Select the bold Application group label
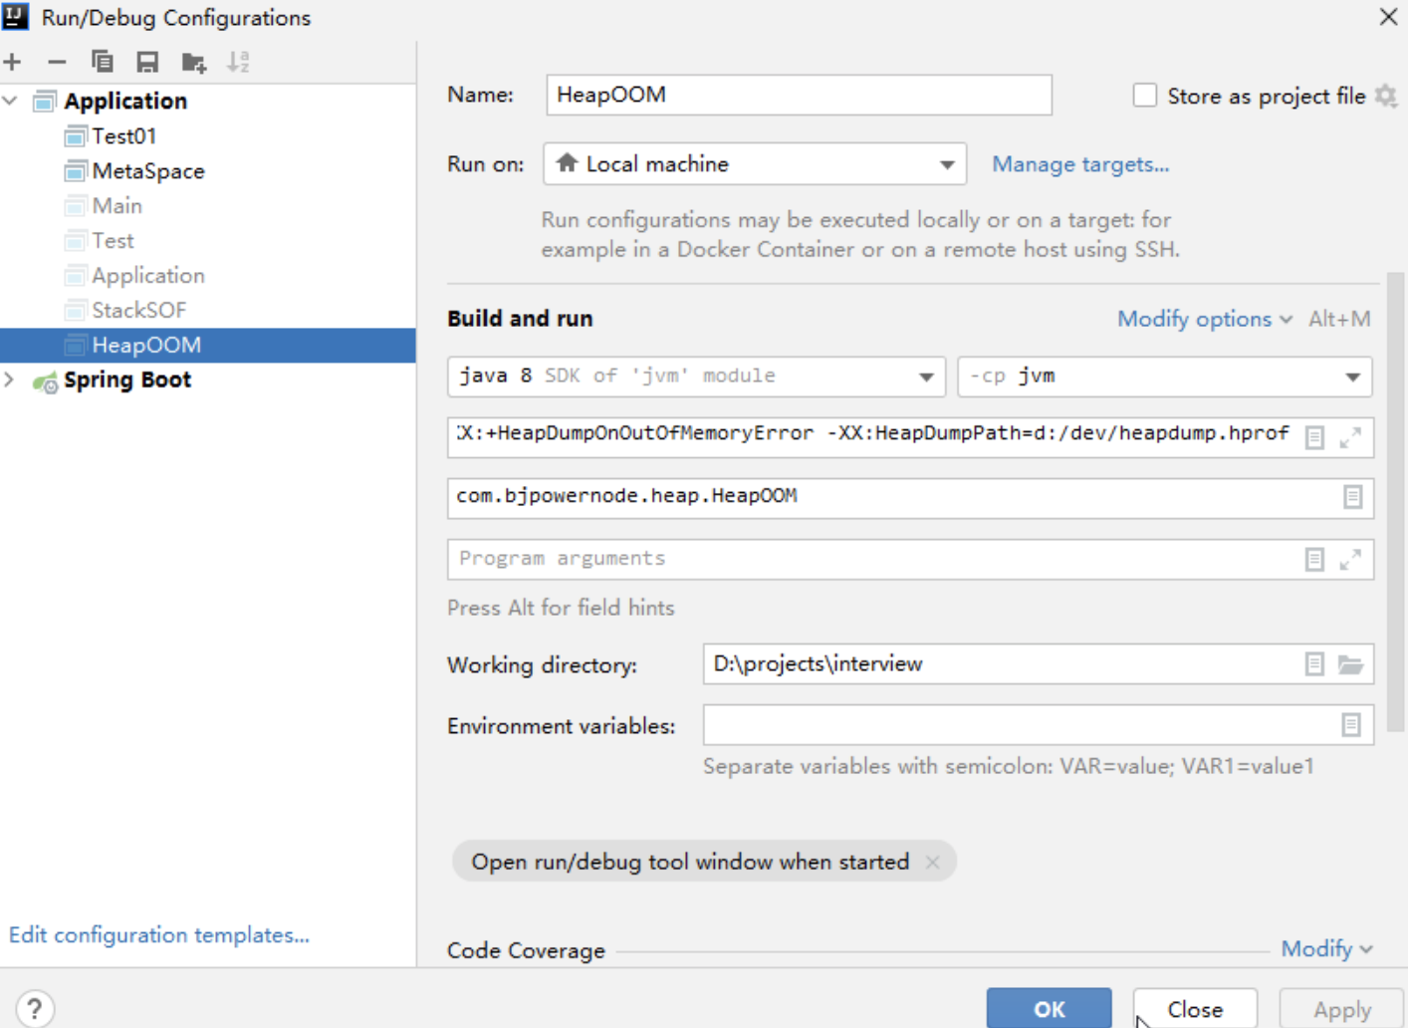The width and height of the screenshot is (1408, 1028). coord(124,101)
